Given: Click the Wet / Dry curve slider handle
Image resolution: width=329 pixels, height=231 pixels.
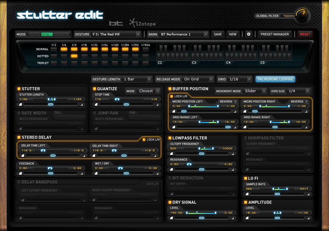Looking at the screenshot, I should pyautogui.click(x=126, y=173).
